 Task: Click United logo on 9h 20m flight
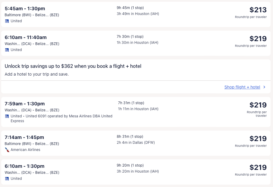[7, 179]
